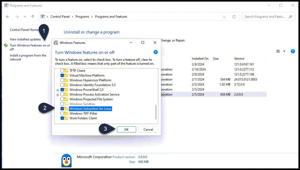Click the Back navigation arrow

click(x=8, y=17)
